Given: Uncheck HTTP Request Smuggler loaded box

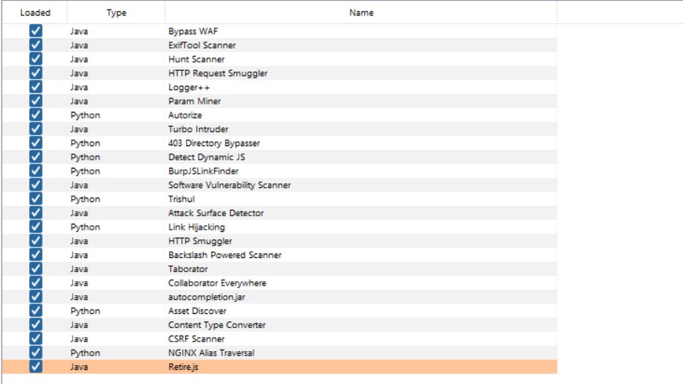Looking at the screenshot, I should 36,72.
